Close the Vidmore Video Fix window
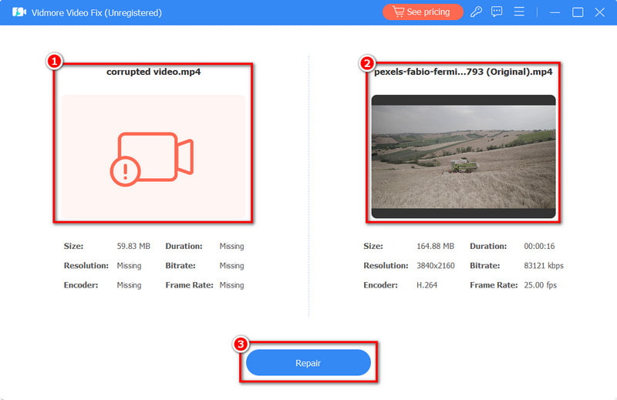This screenshot has height=400, width=617. (599, 12)
